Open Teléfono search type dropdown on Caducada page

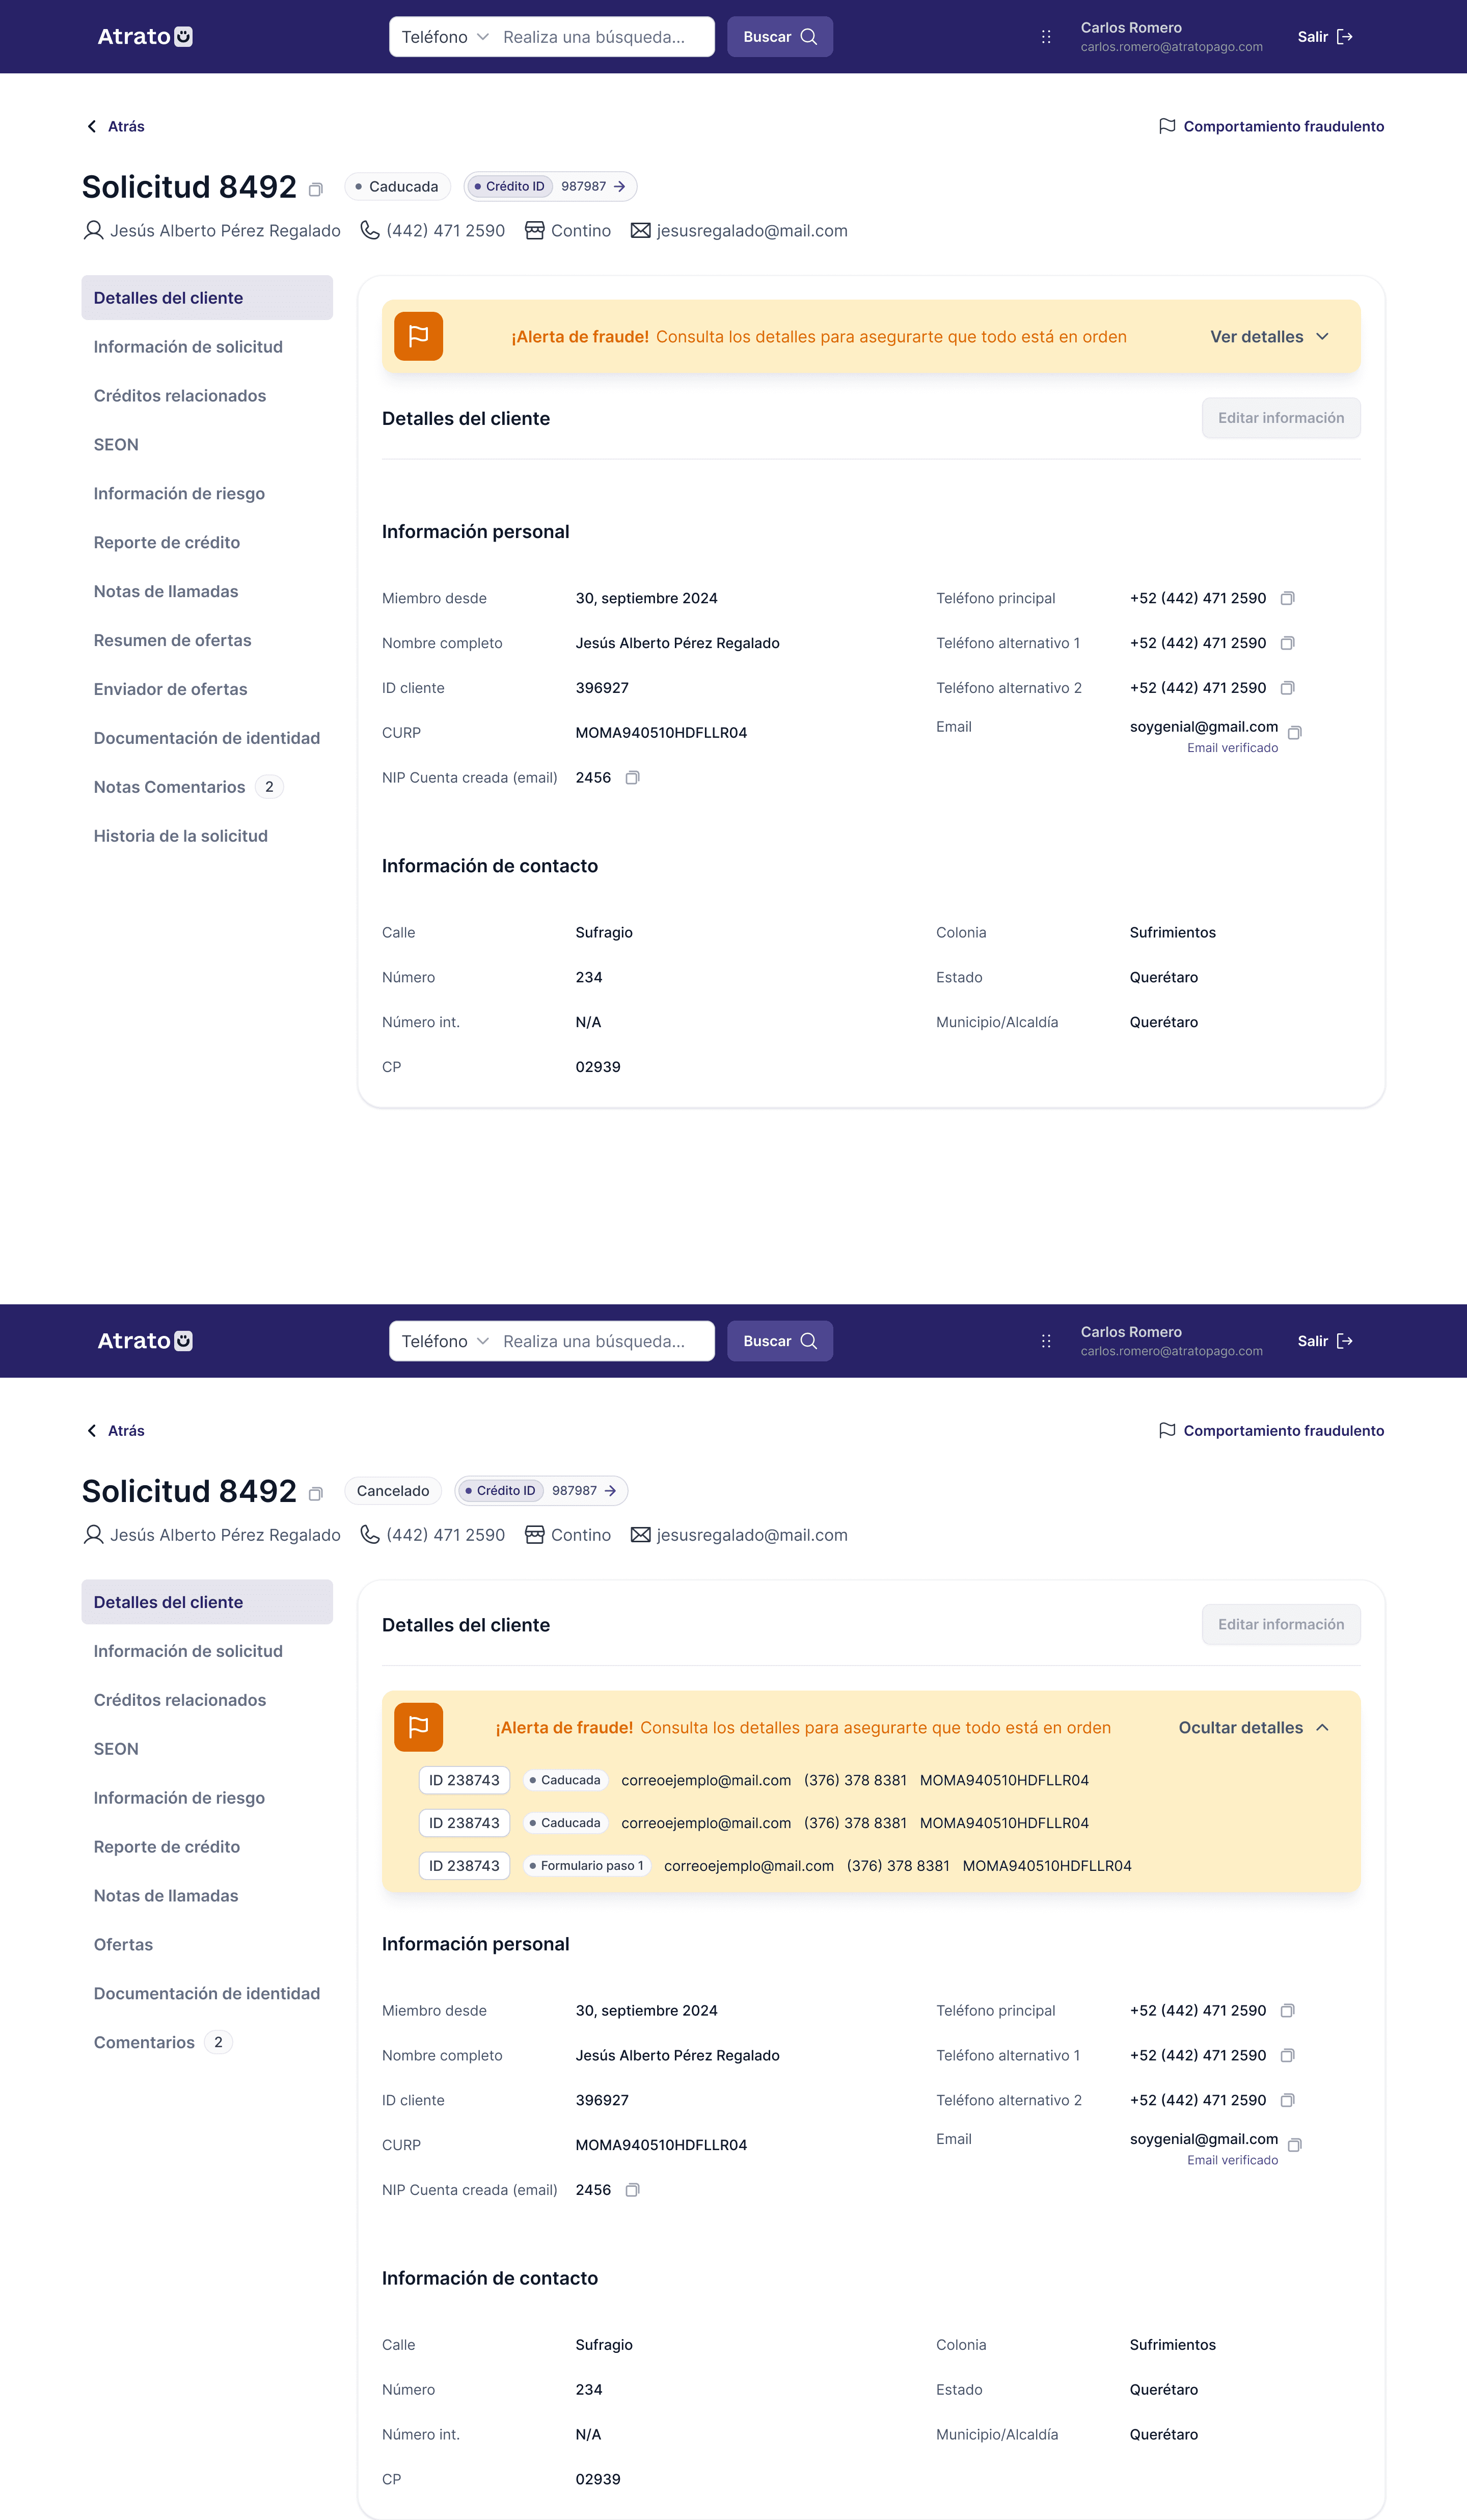pos(444,37)
